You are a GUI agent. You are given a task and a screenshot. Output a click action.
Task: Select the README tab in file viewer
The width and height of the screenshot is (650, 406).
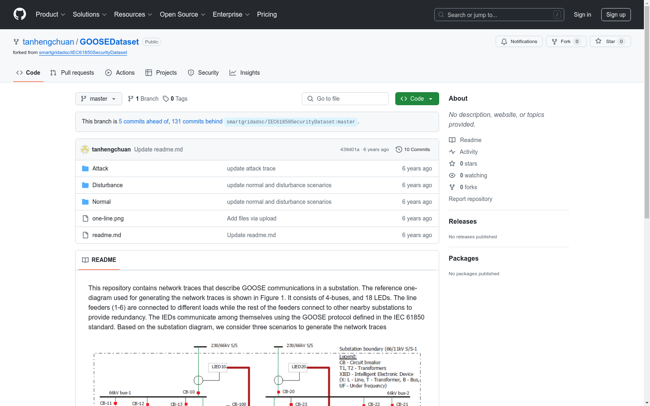pos(99,260)
